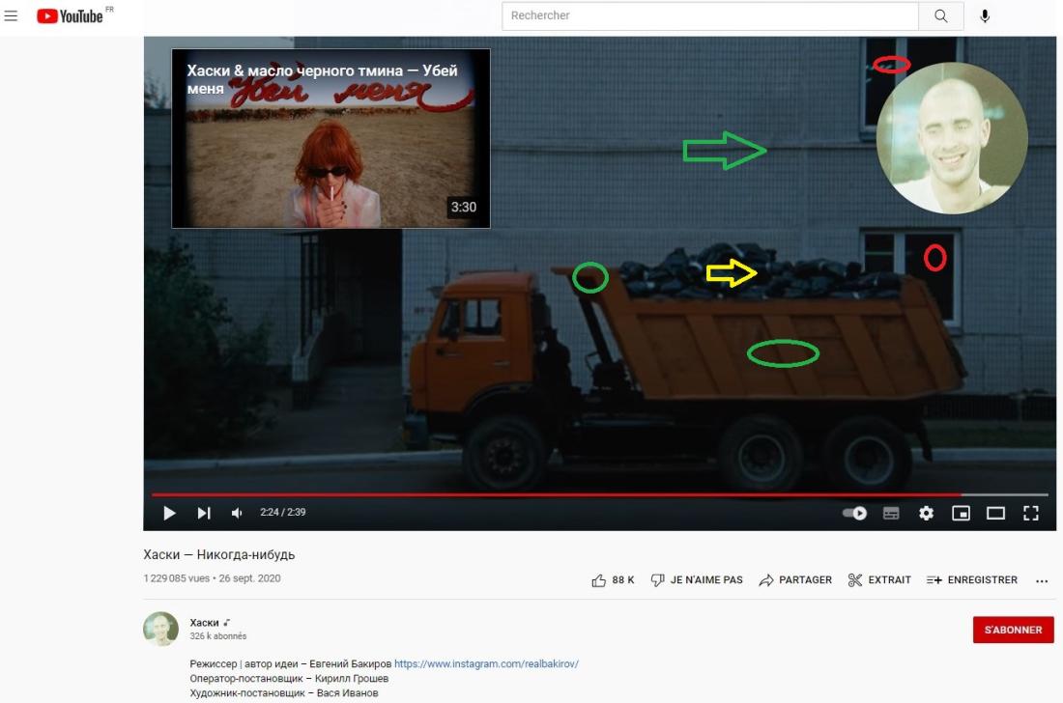1063x703 pixels.
Task: Click PARTAGER to share video
Action: coord(795,580)
